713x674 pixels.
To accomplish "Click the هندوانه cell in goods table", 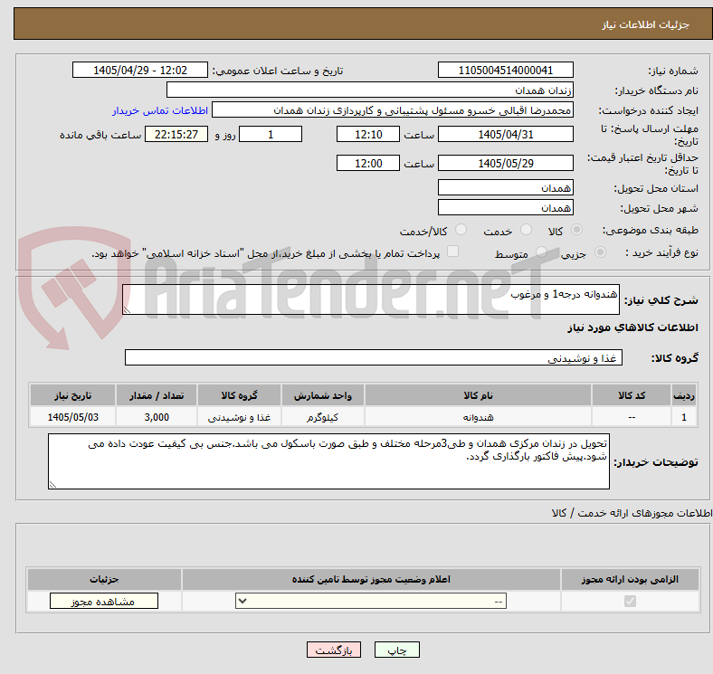I will tap(478, 417).
